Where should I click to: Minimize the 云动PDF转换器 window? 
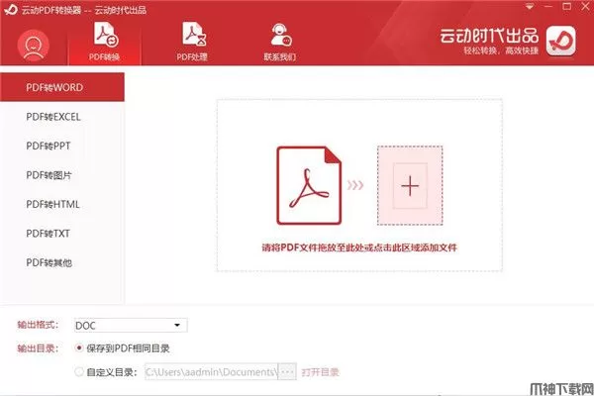point(548,7)
